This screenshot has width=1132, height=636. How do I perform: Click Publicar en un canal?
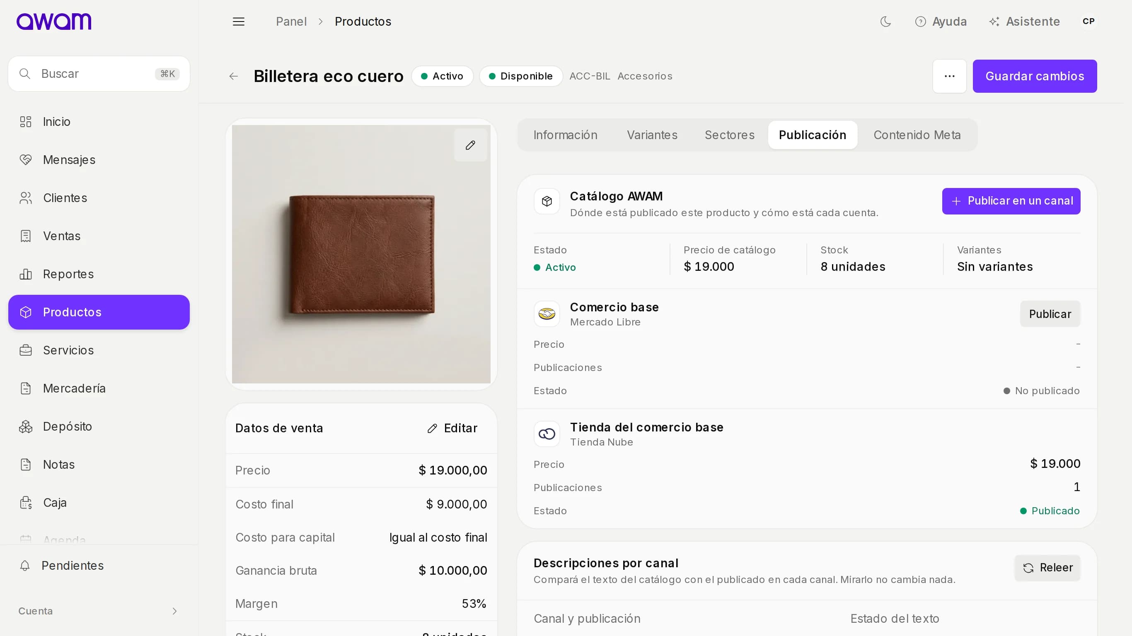(x=1011, y=201)
